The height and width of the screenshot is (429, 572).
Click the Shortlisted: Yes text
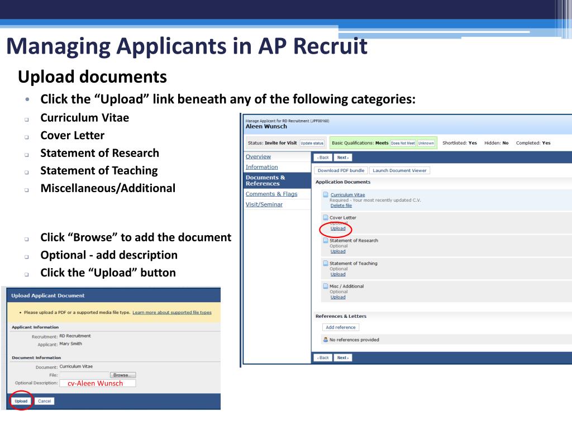point(460,143)
